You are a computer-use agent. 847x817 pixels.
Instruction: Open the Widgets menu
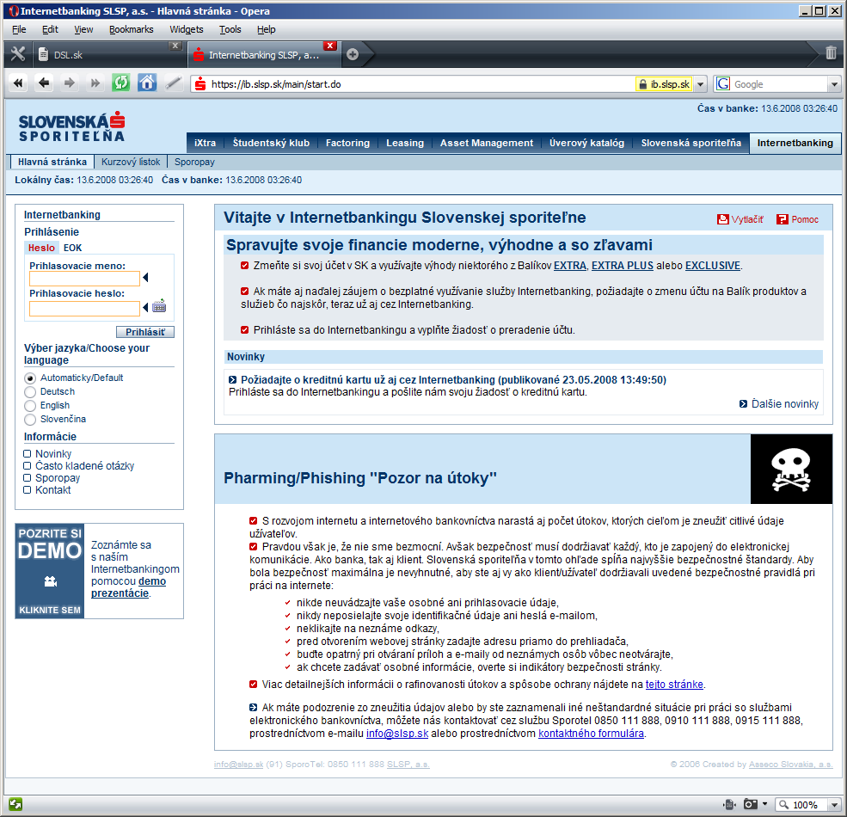[x=187, y=29]
